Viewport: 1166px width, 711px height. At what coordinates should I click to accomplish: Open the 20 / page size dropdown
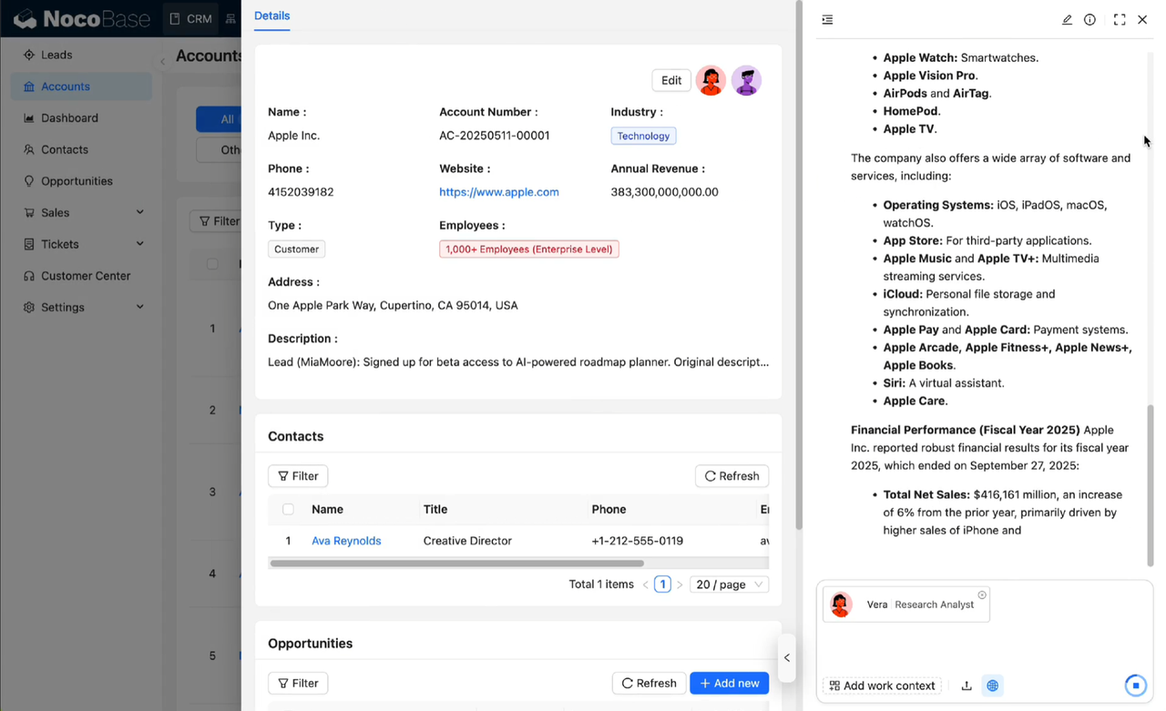730,584
